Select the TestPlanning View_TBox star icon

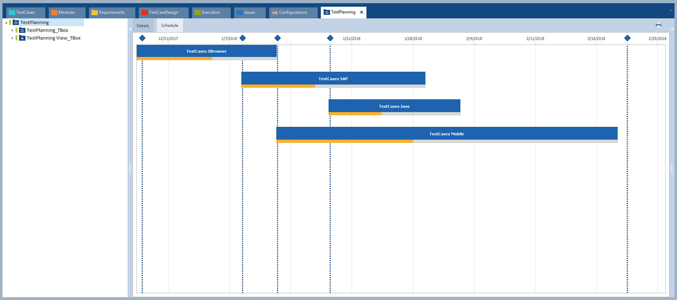22,38
